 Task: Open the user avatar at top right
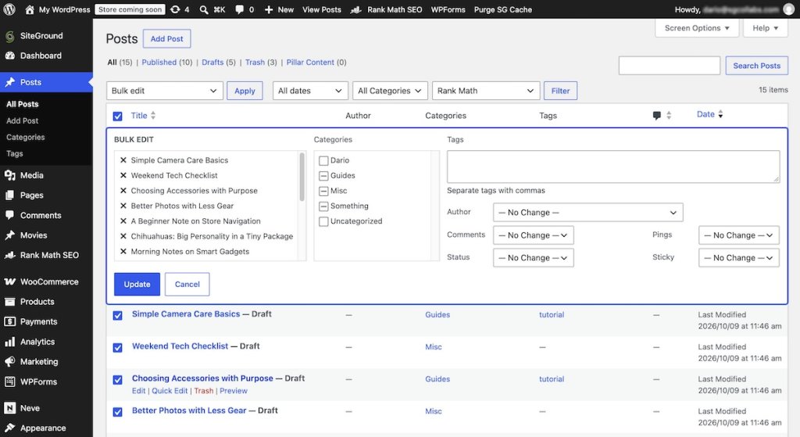pyautogui.click(x=789, y=9)
